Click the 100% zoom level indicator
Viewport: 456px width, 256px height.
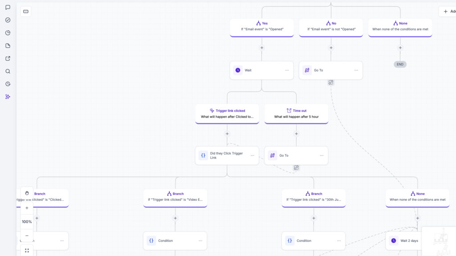pyautogui.click(x=27, y=222)
